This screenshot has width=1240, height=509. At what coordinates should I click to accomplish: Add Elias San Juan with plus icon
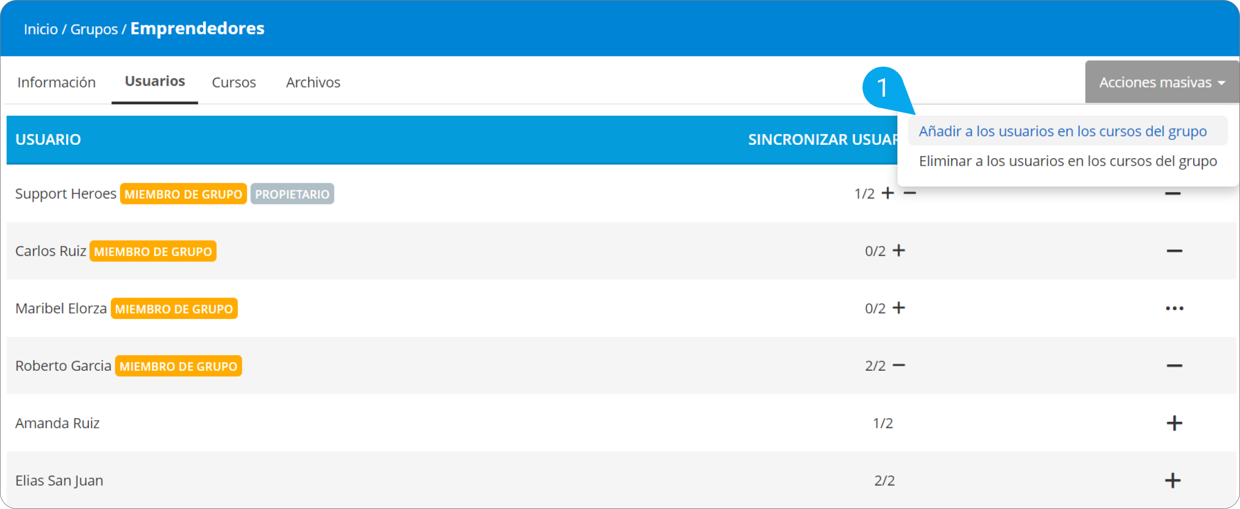pyautogui.click(x=1173, y=480)
